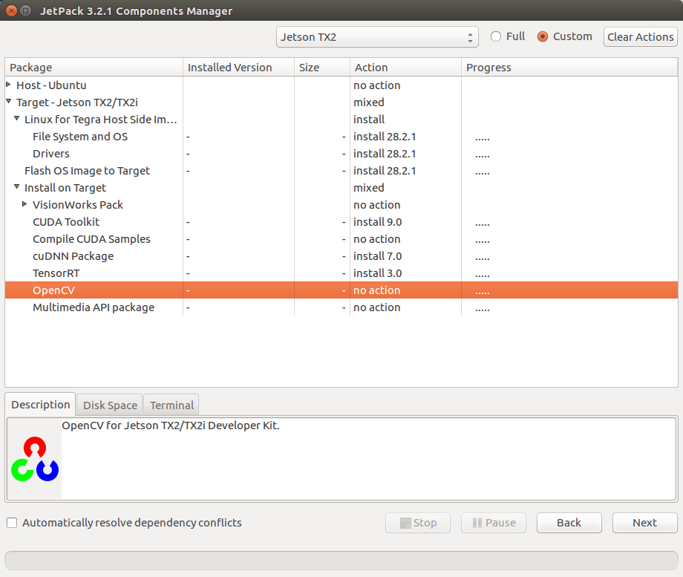
Task: Select the Custom installation radio button
Action: (543, 36)
